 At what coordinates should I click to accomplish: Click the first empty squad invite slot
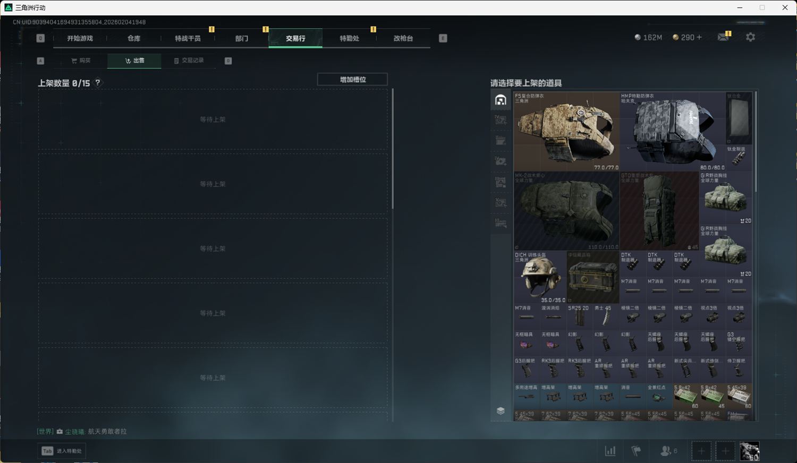click(x=701, y=451)
